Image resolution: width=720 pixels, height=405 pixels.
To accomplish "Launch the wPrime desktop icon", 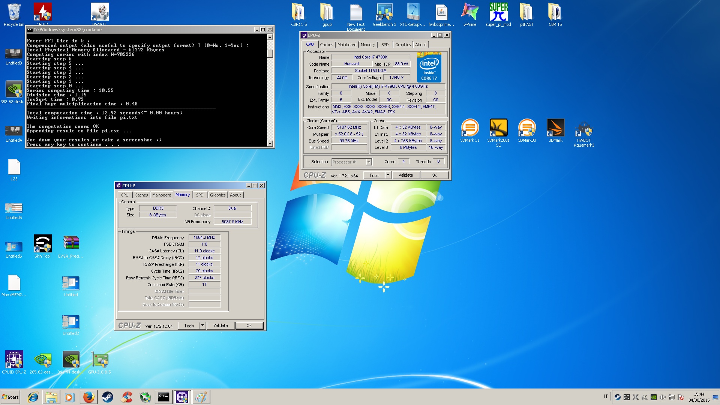I will [470, 15].
